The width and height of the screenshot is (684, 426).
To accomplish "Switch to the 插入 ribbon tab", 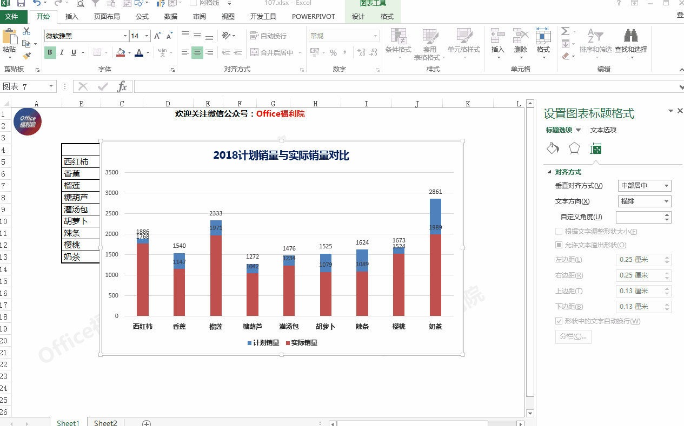I will tap(72, 17).
